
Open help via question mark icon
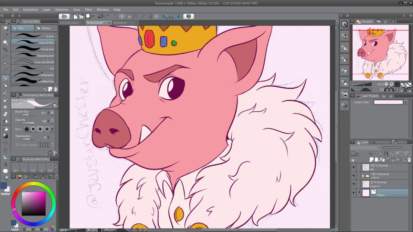(189, 16)
